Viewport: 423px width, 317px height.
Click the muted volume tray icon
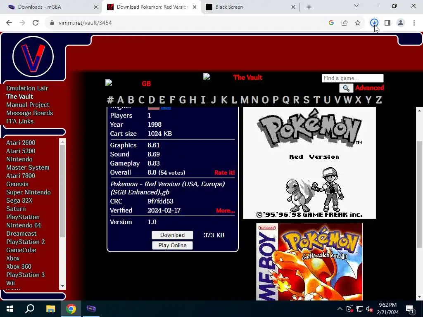(369, 309)
